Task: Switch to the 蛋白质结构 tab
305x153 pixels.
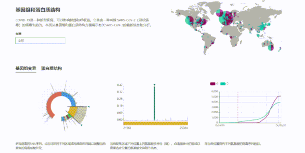Action: [51, 68]
